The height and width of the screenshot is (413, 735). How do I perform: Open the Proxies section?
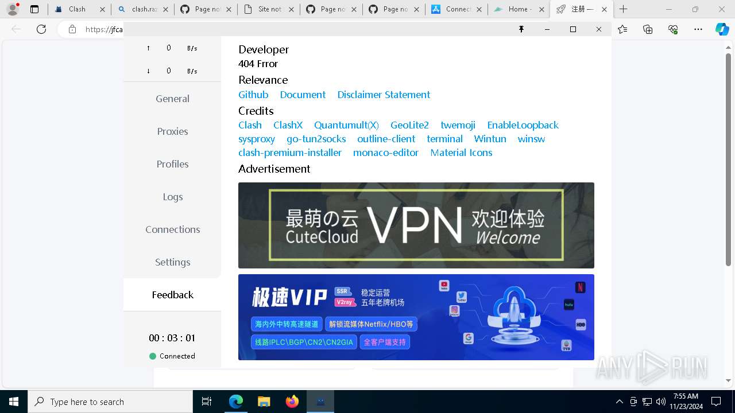coord(172,131)
